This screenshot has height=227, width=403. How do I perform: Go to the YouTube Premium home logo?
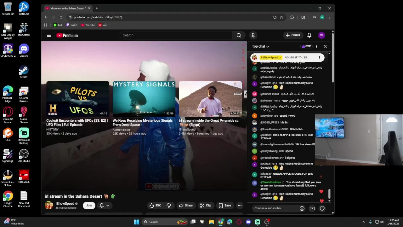pyautogui.click(x=67, y=35)
